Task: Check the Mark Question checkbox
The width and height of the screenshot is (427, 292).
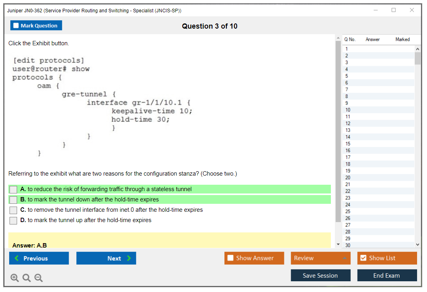Action: (x=16, y=25)
